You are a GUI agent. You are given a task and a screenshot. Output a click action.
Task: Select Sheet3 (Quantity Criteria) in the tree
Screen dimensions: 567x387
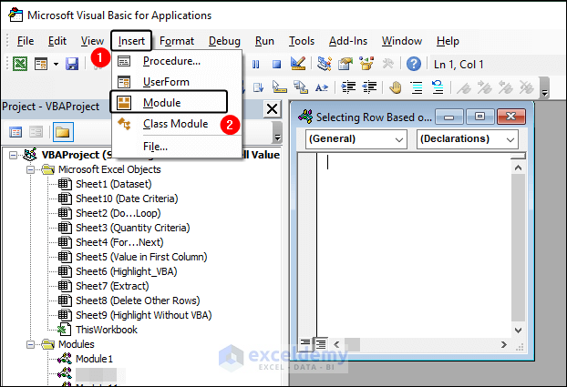(x=133, y=228)
